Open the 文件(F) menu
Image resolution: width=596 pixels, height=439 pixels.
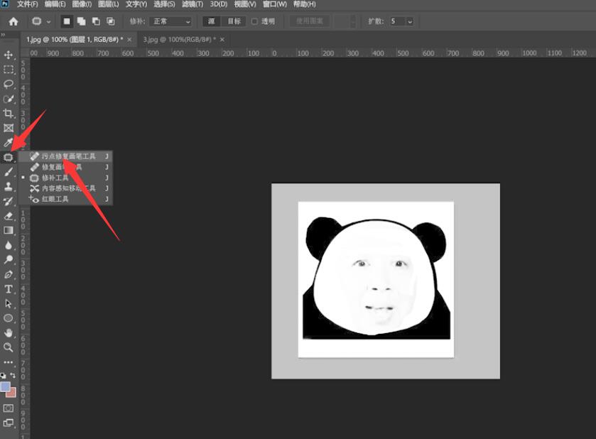coord(28,4)
